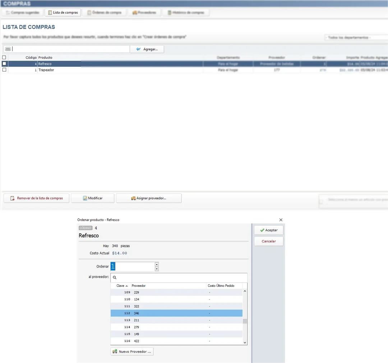
Task: Click the Agregar green arrow icon
Action: (138, 49)
